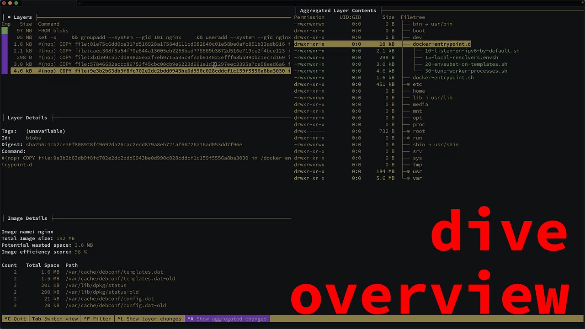Click the Layer Details panel header

[27, 118]
